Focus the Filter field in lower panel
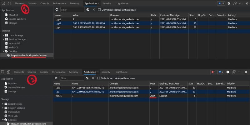This screenshot has width=250, height=125. tap(72, 78)
